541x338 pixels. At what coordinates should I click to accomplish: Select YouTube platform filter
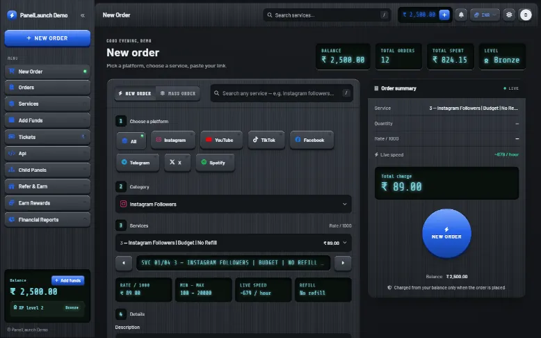point(221,140)
